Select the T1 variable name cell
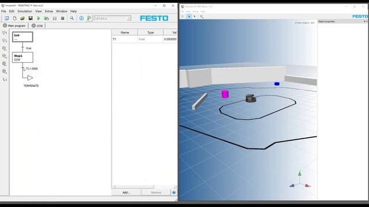Image resolution: width=369 pixels, height=207 pixels. click(x=125, y=39)
